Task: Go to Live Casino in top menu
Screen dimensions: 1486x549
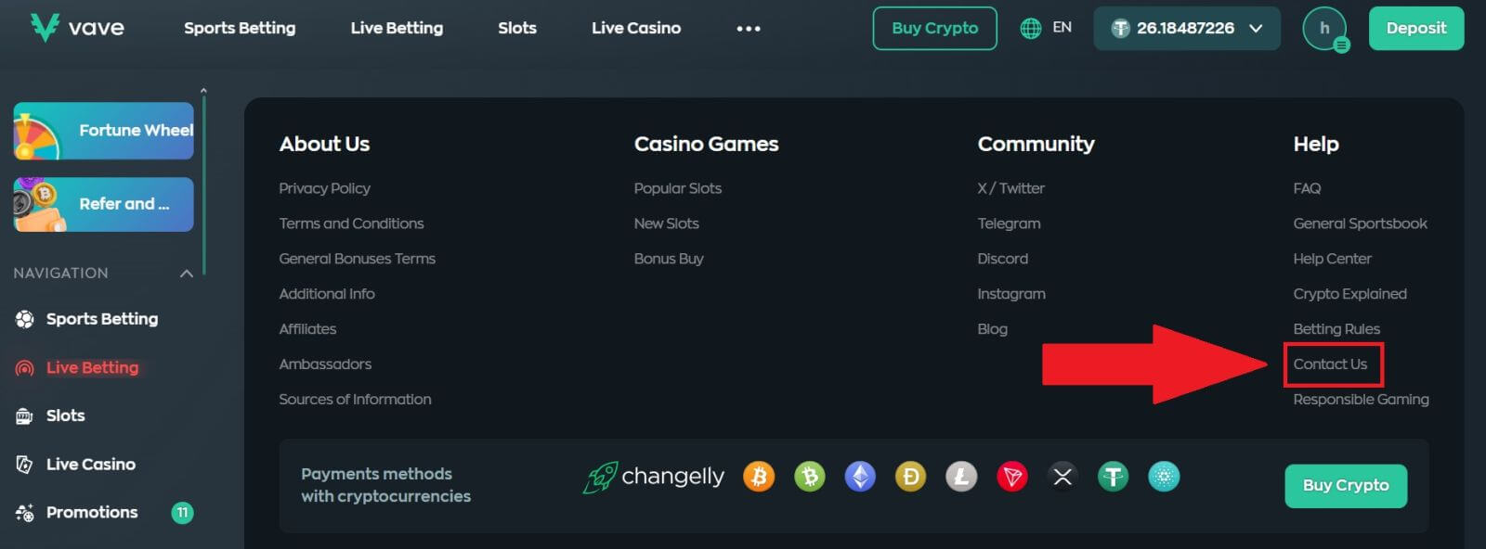Action: pyautogui.click(x=636, y=29)
